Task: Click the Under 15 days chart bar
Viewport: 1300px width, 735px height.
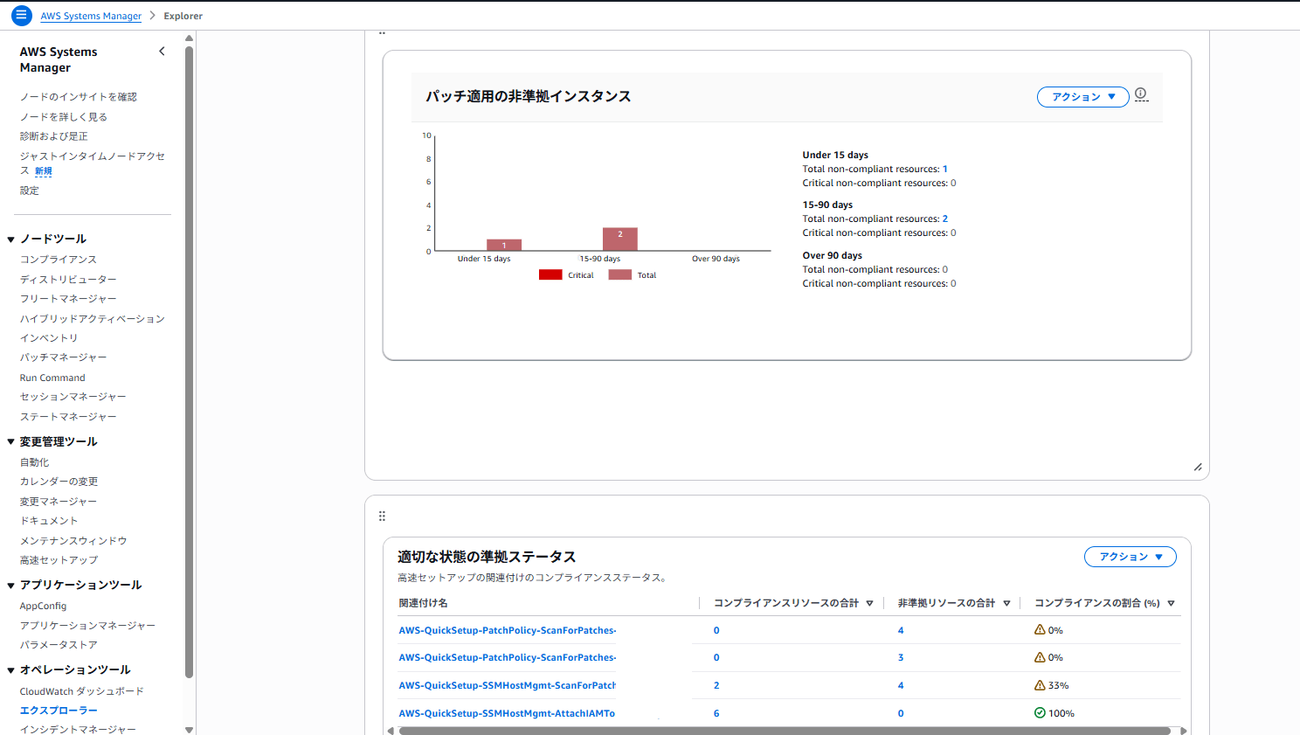Action: (504, 245)
